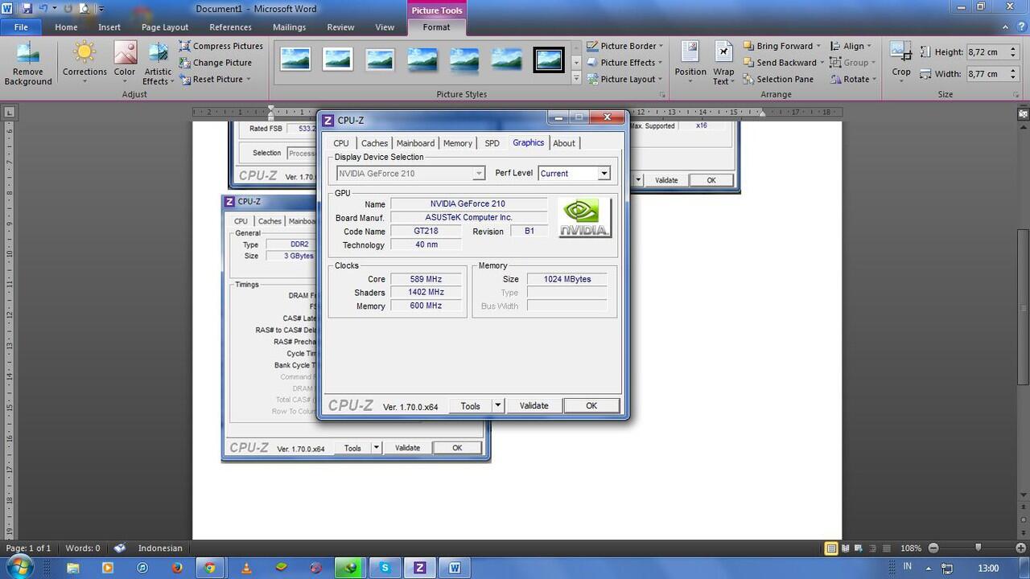Open the Memory tab in CPU-Z

click(458, 143)
